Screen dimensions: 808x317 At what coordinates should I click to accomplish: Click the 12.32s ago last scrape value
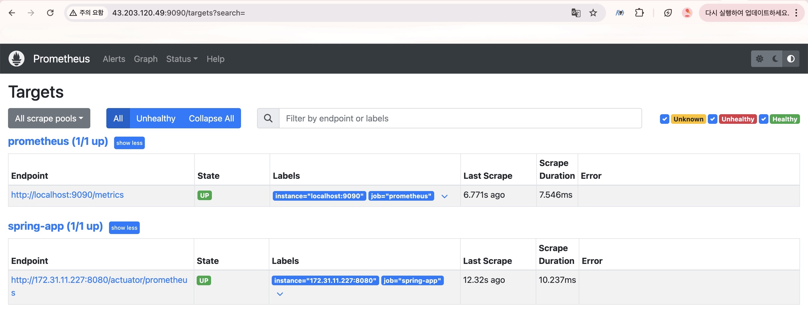click(484, 280)
